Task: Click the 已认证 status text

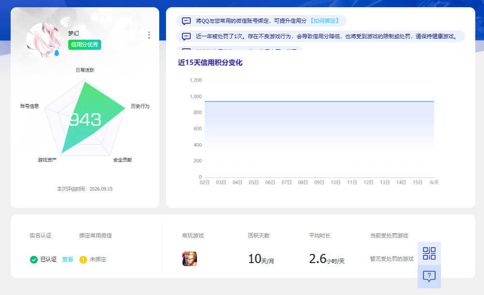Action: pyautogui.click(x=48, y=260)
